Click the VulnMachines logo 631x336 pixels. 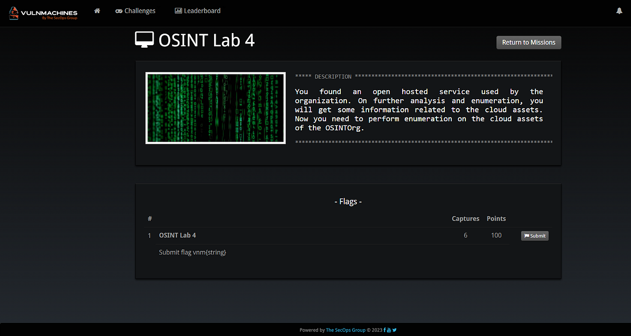coord(43,13)
